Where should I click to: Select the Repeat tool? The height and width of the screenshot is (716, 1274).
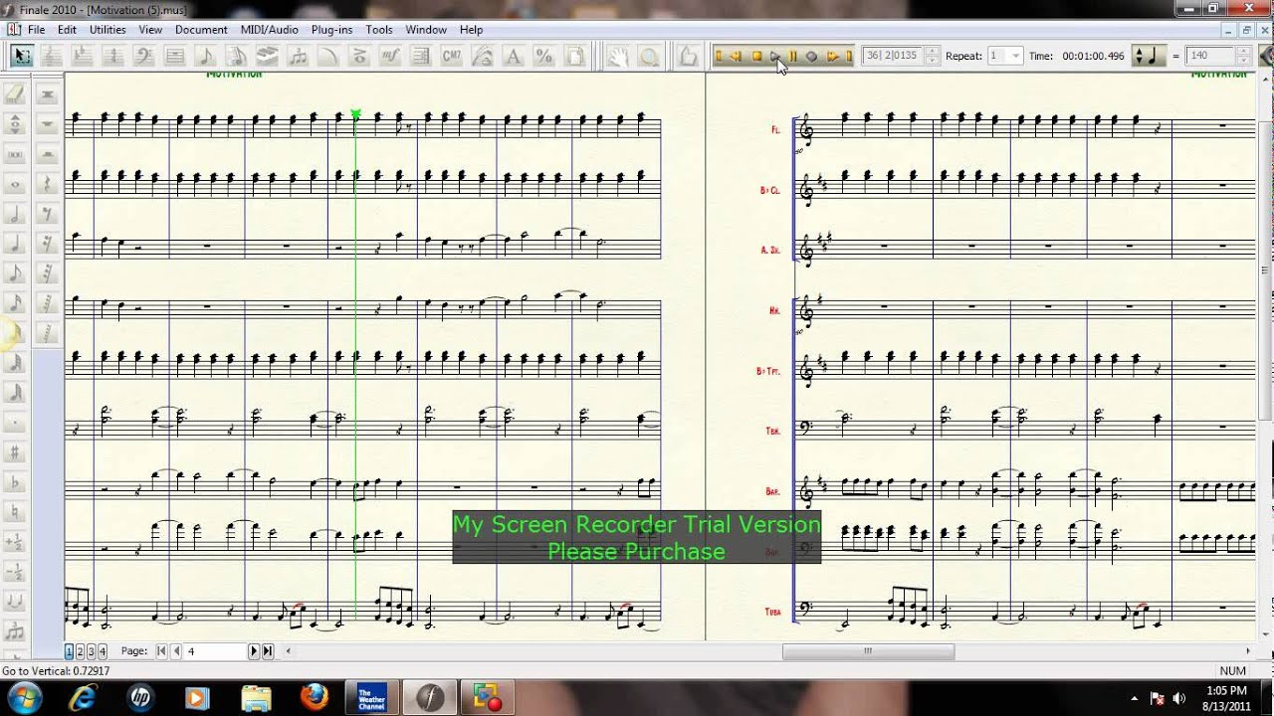click(x=421, y=56)
